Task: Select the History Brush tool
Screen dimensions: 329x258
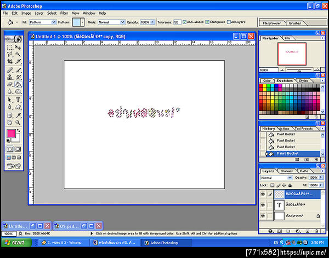Action: (x=18, y=77)
